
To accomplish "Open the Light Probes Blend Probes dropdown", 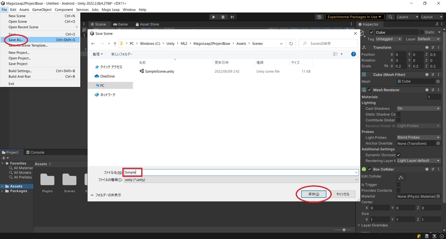I will click(x=418, y=137).
